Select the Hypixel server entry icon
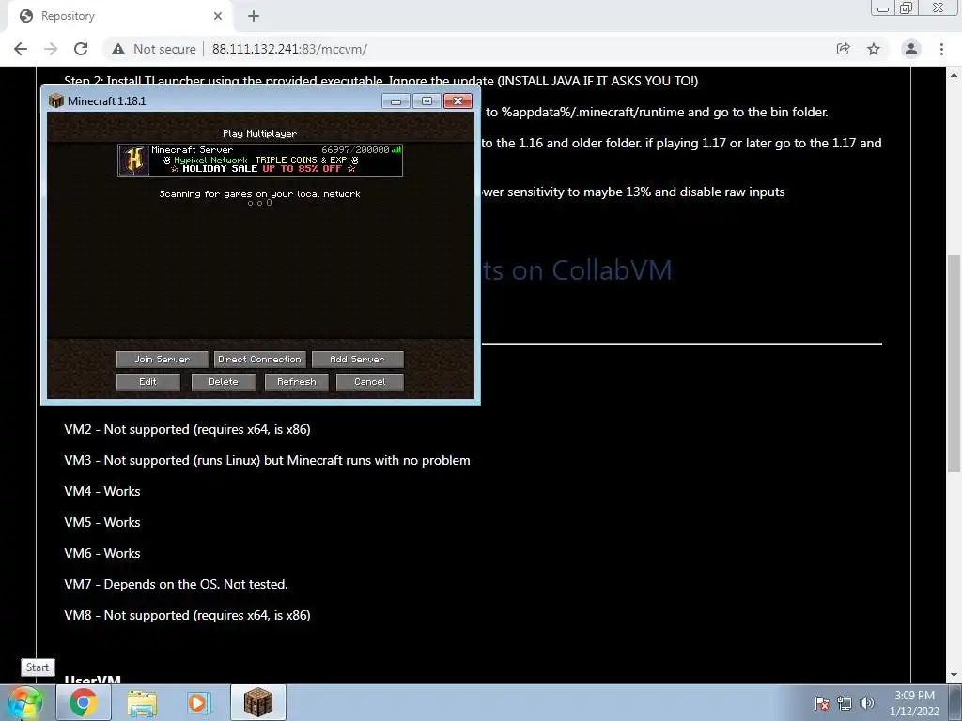962x721 pixels. pos(134,161)
